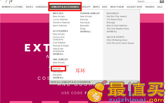Open Bracelets under Fine Jewelry
This screenshot has height=103, width=166.
pyautogui.click(x=57, y=75)
